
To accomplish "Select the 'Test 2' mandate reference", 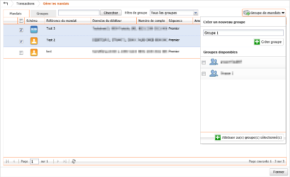I will point(50,40).
